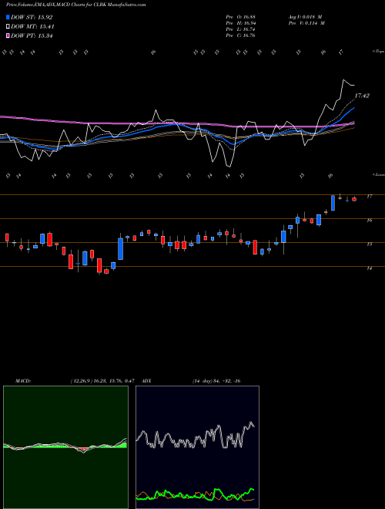Click the 'Pre C: 16.76' value
Screen dimensions: 385x509
(x=241, y=35)
